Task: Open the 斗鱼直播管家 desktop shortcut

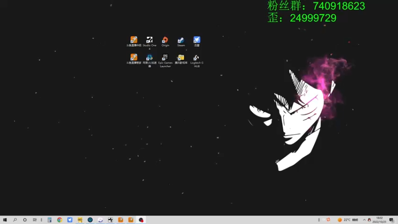Action: [134, 59]
